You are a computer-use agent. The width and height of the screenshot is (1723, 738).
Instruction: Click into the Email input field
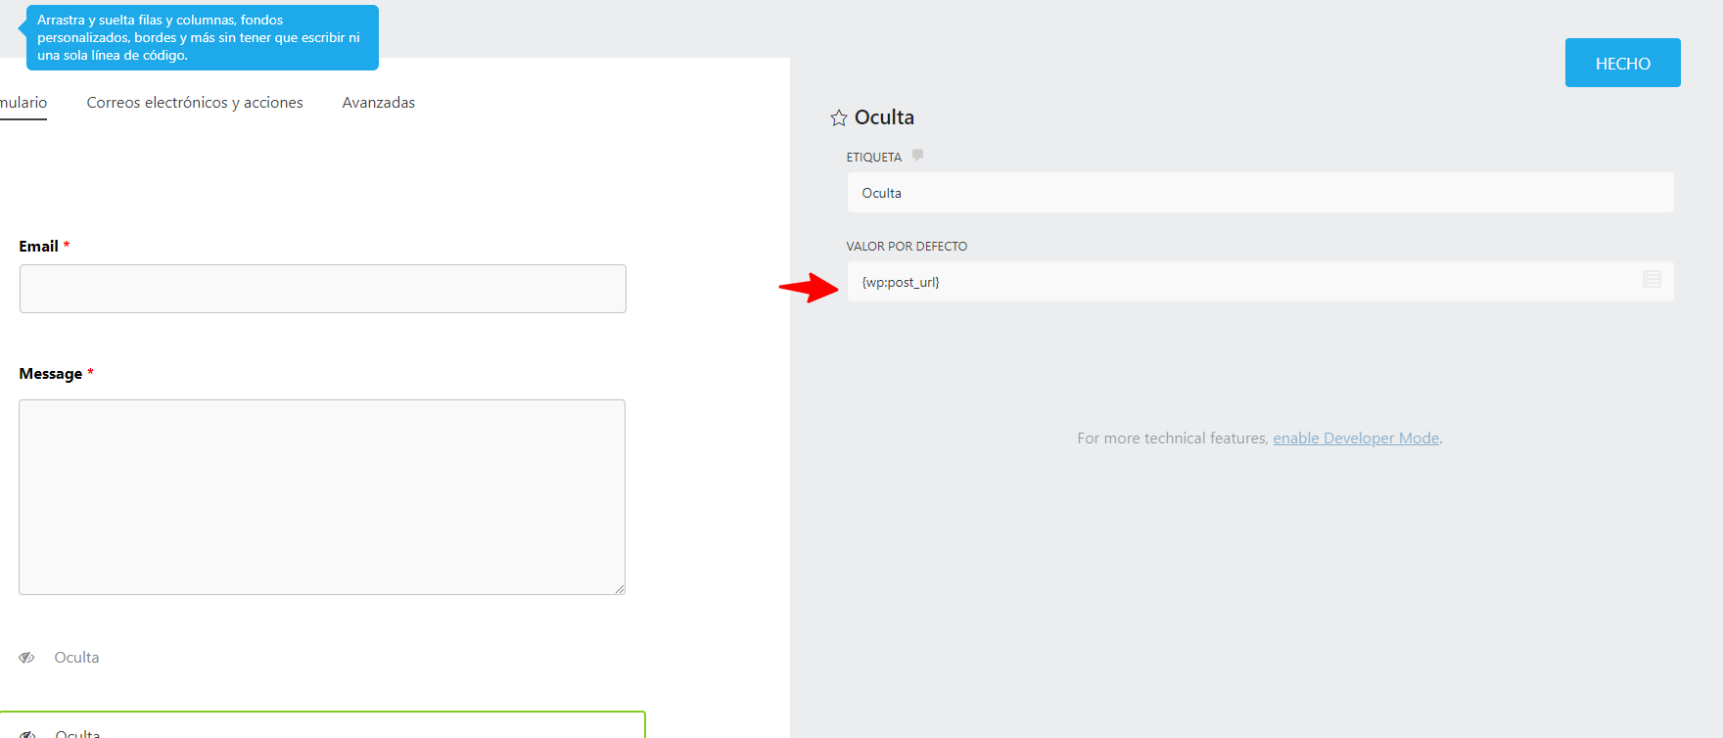click(x=323, y=289)
